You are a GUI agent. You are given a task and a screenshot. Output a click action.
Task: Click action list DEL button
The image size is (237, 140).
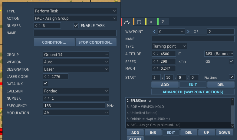click(x=189, y=132)
